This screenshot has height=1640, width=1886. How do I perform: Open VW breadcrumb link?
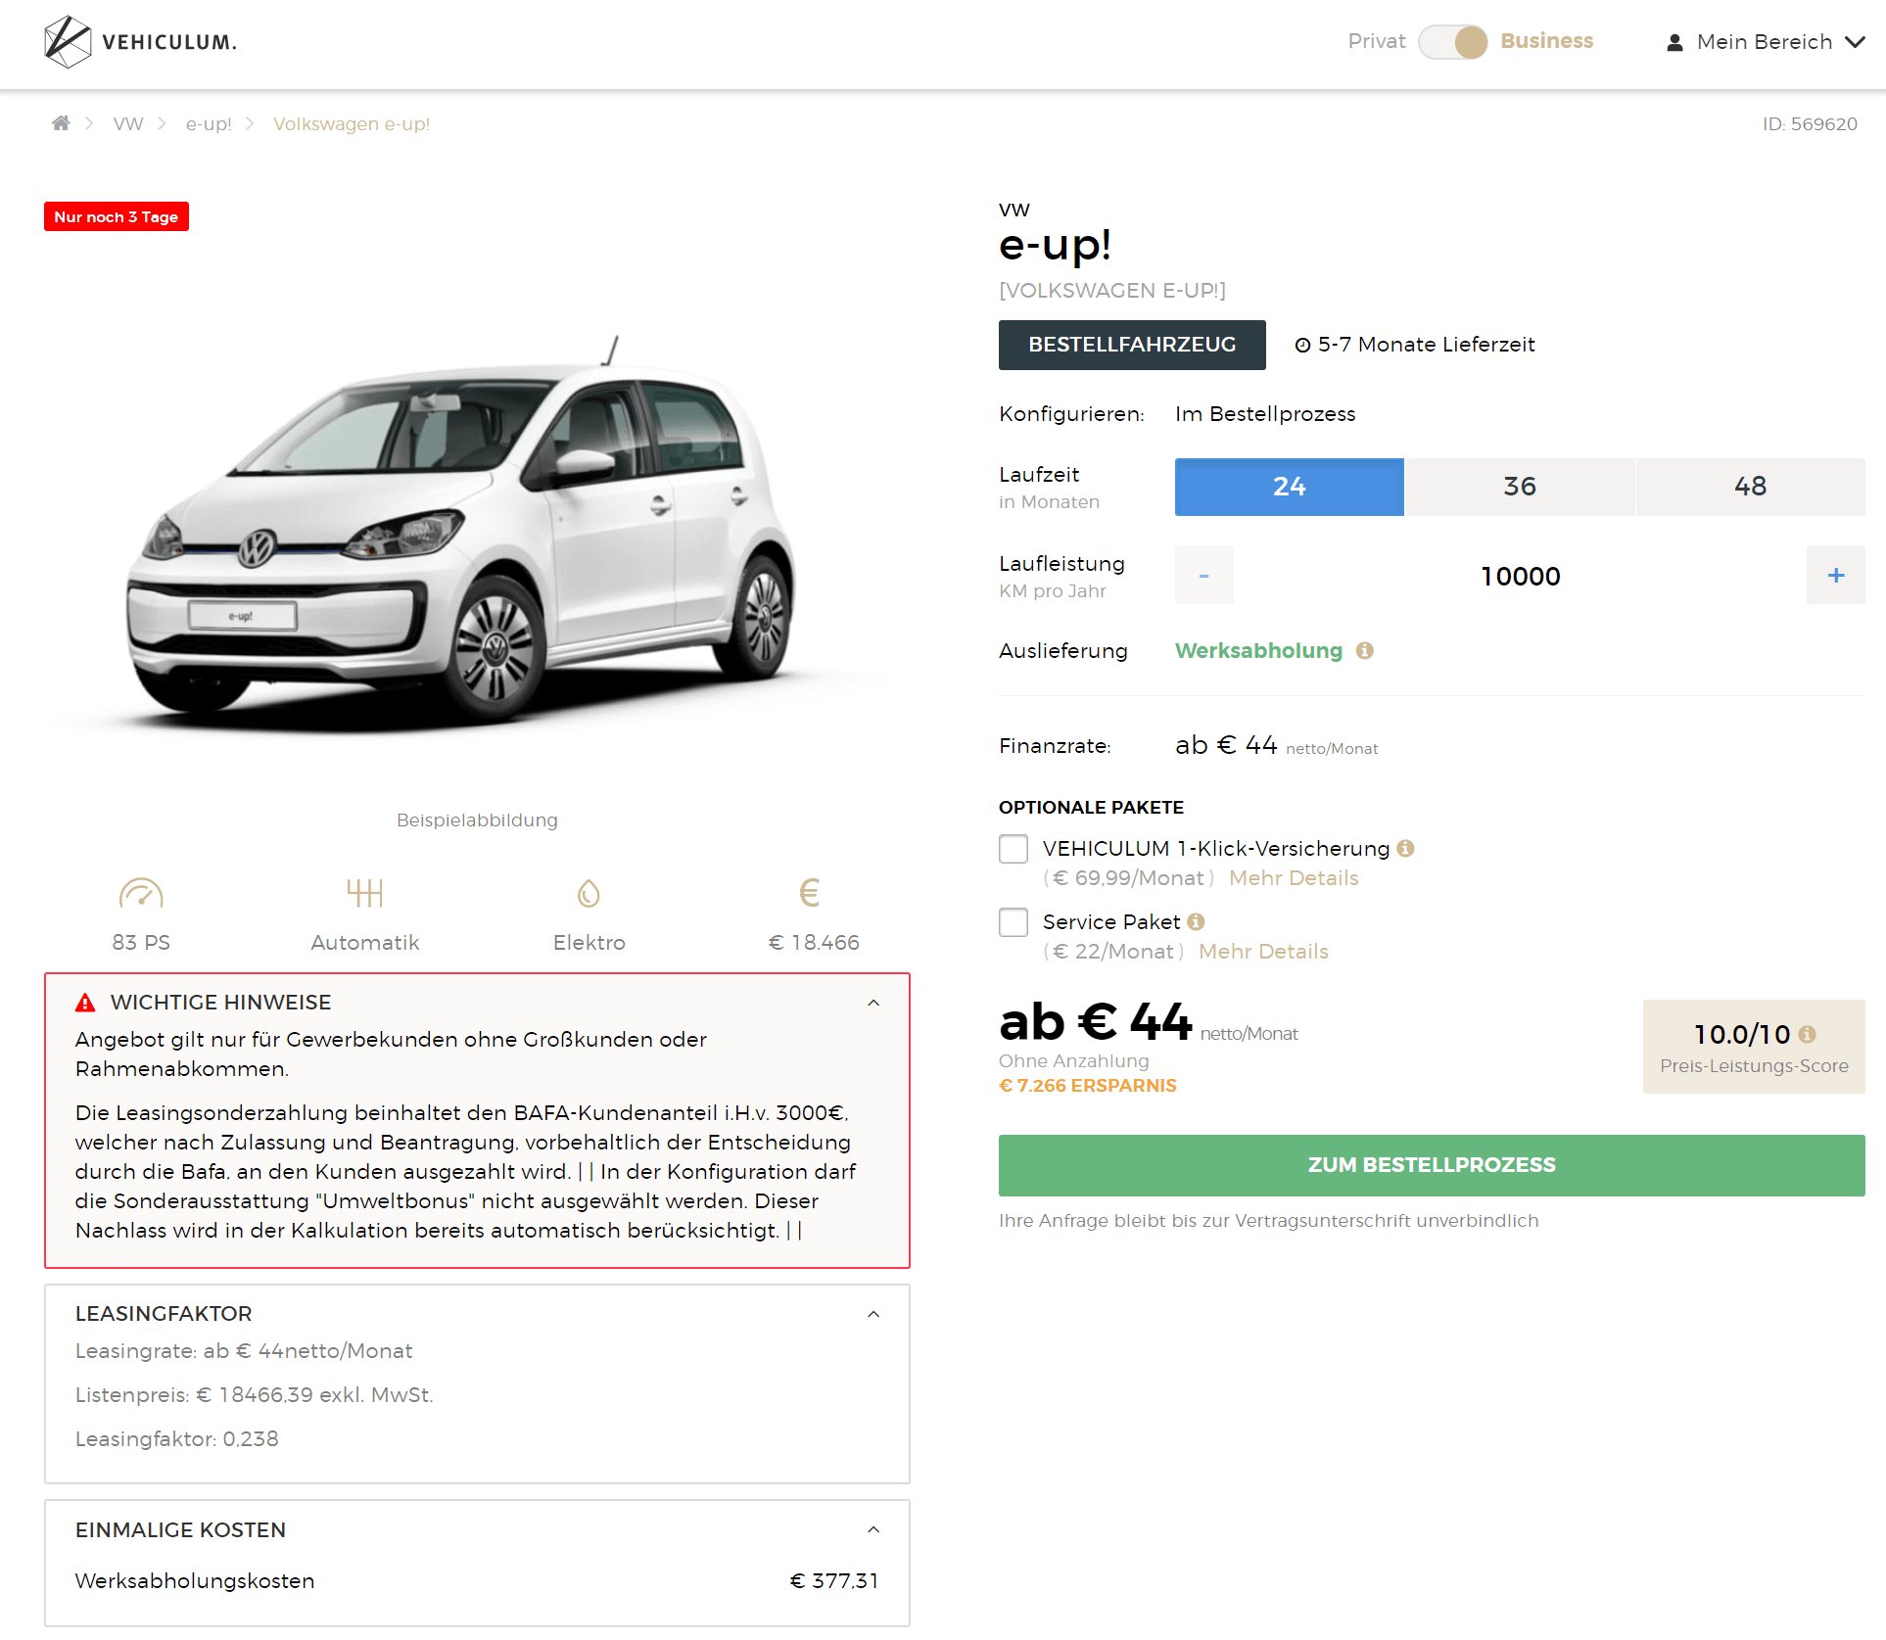(x=128, y=124)
